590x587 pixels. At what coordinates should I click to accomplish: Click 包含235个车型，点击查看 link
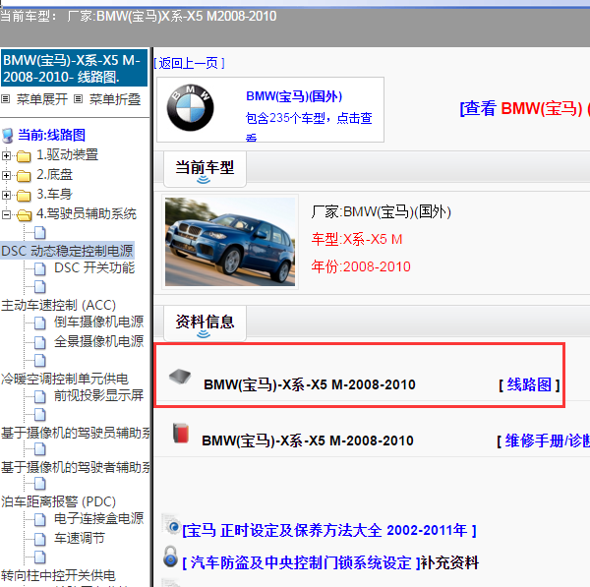coord(309,127)
